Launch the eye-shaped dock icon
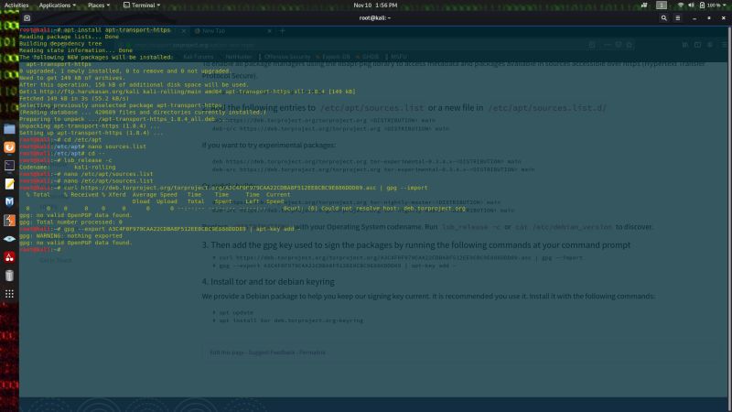This screenshot has width=732, height=412. pyautogui.click(x=9, y=239)
